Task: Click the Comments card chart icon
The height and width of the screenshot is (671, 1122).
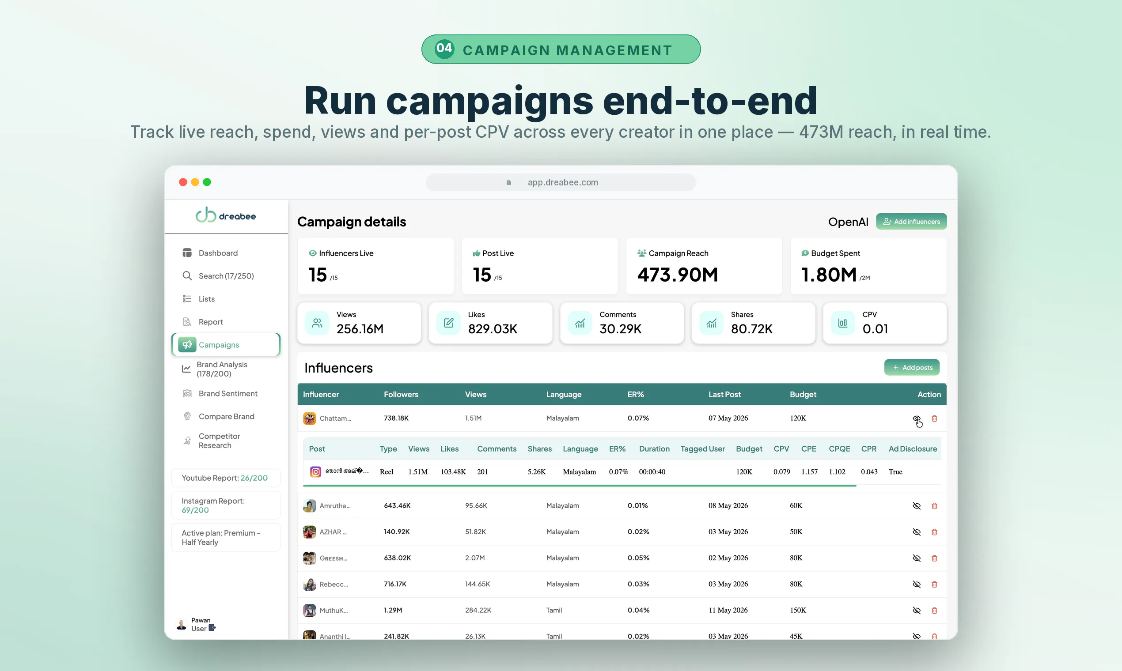Action: [x=580, y=323]
